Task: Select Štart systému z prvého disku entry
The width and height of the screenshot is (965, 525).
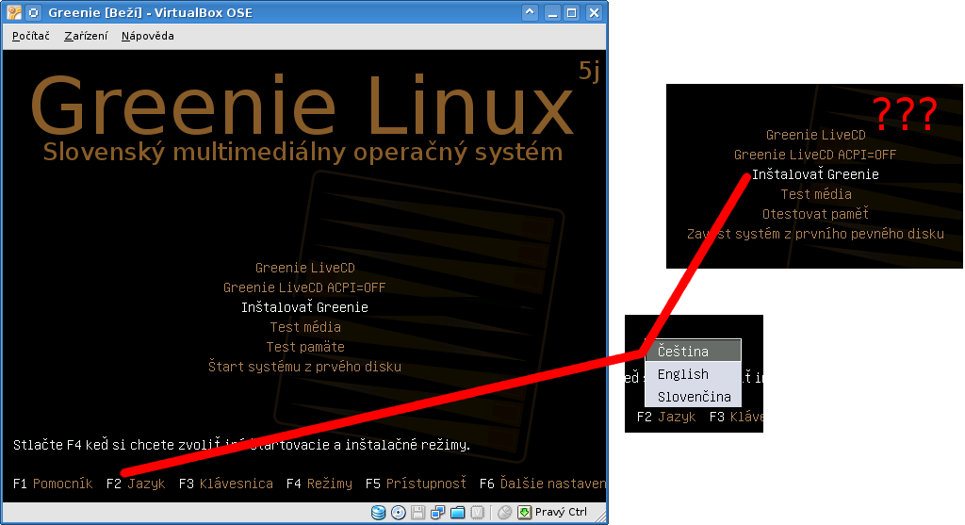Action: [x=304, y=367]
